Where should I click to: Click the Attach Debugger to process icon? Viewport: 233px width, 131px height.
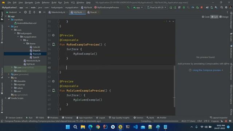[x=197, y=7]
